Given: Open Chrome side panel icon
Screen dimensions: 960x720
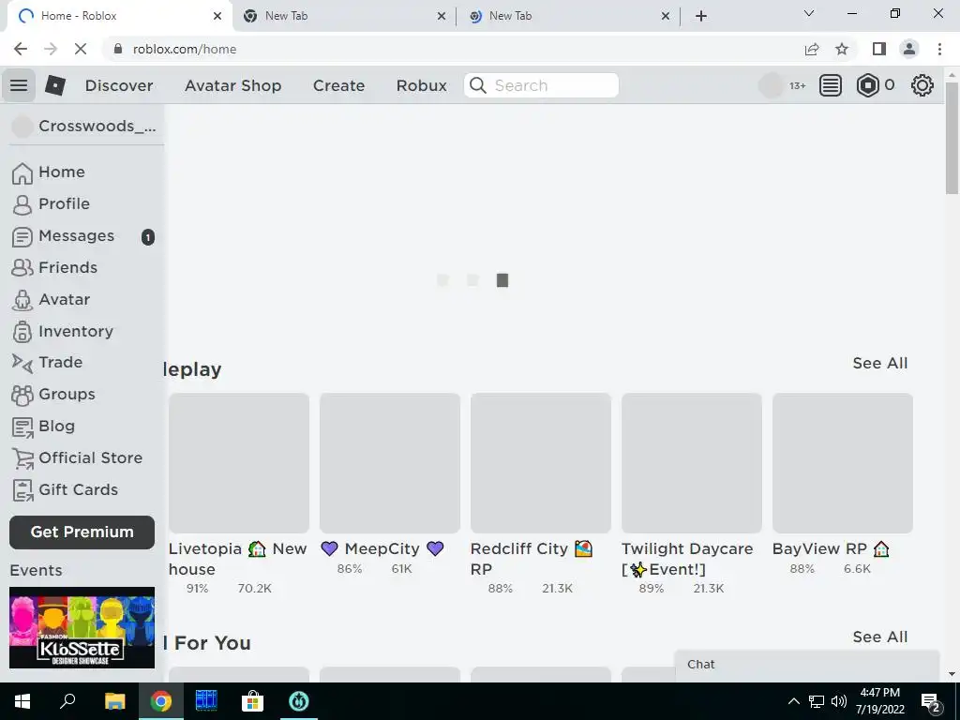Looking at the screenshot, I should tap(879, 49).
